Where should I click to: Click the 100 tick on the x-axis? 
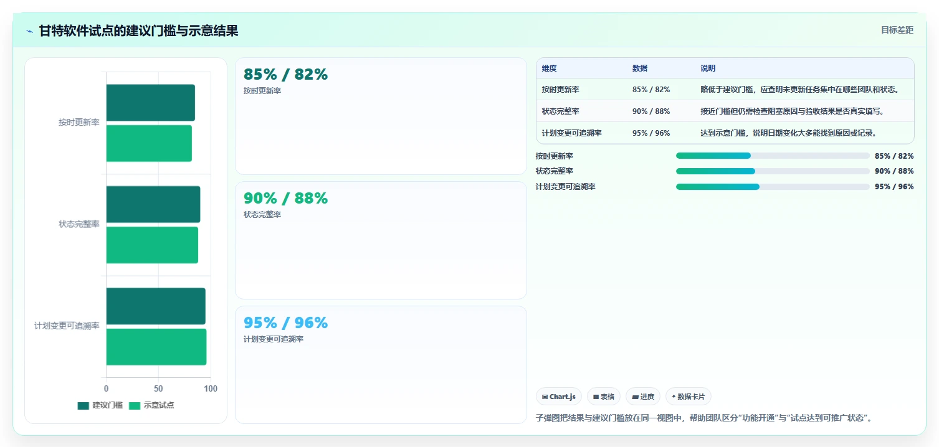(x=211, y=389)
